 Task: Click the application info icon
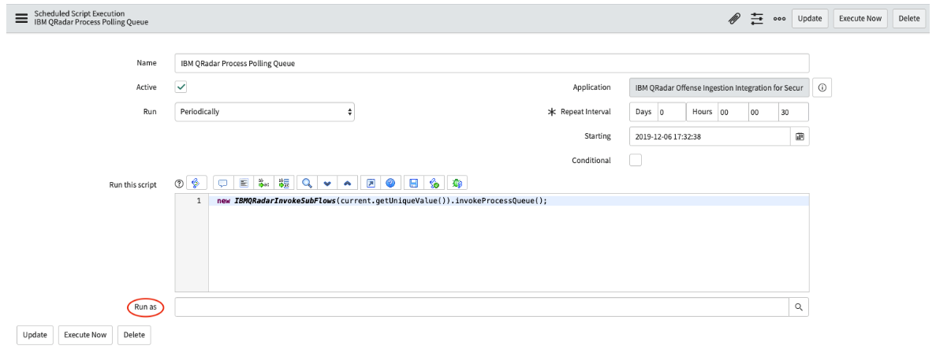[822, 87]
